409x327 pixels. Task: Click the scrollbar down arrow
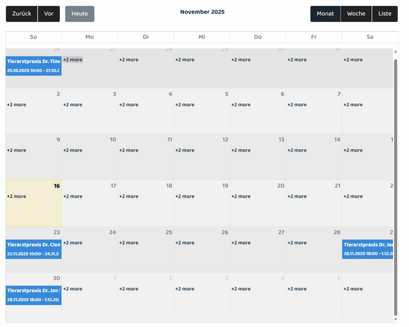tap(395, 319)
